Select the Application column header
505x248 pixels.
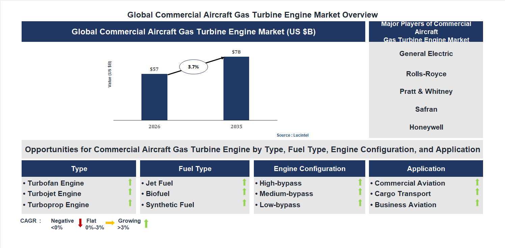(426, 169)
